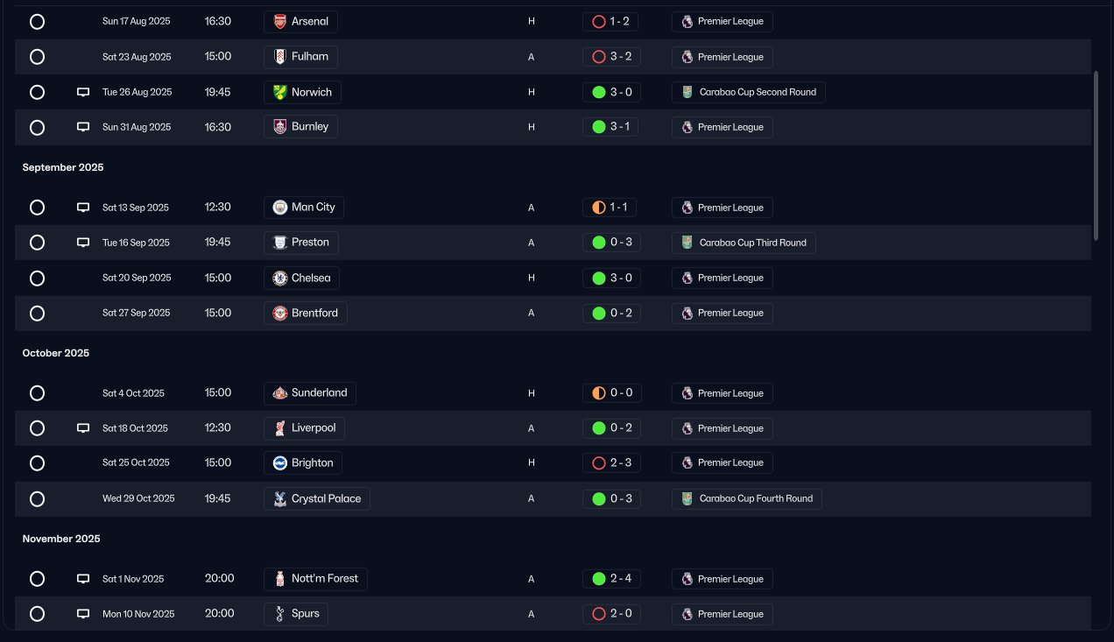The image size is (1114, 642).
Task: Select the radio circle for Brentford match
Action: 37,313
